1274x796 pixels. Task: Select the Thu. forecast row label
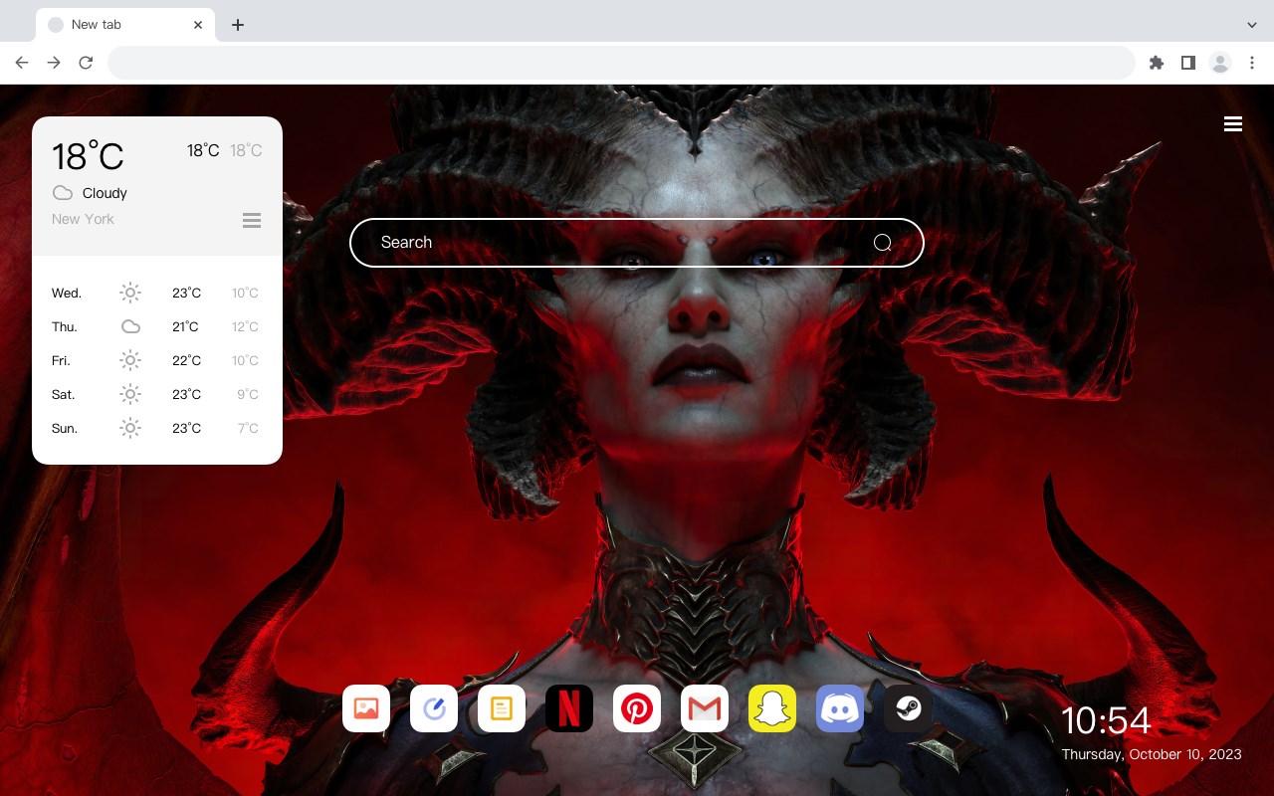[x=65, y=327]
